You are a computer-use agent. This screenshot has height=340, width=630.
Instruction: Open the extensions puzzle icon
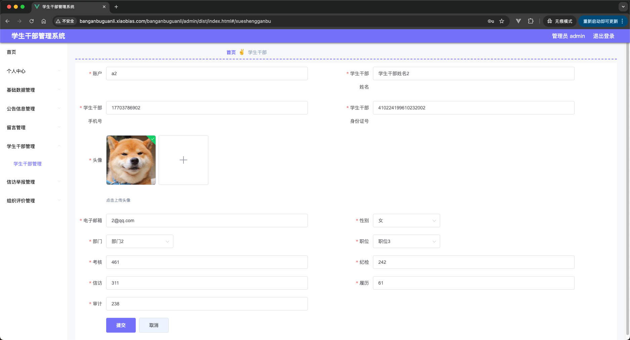coord(531,21)
